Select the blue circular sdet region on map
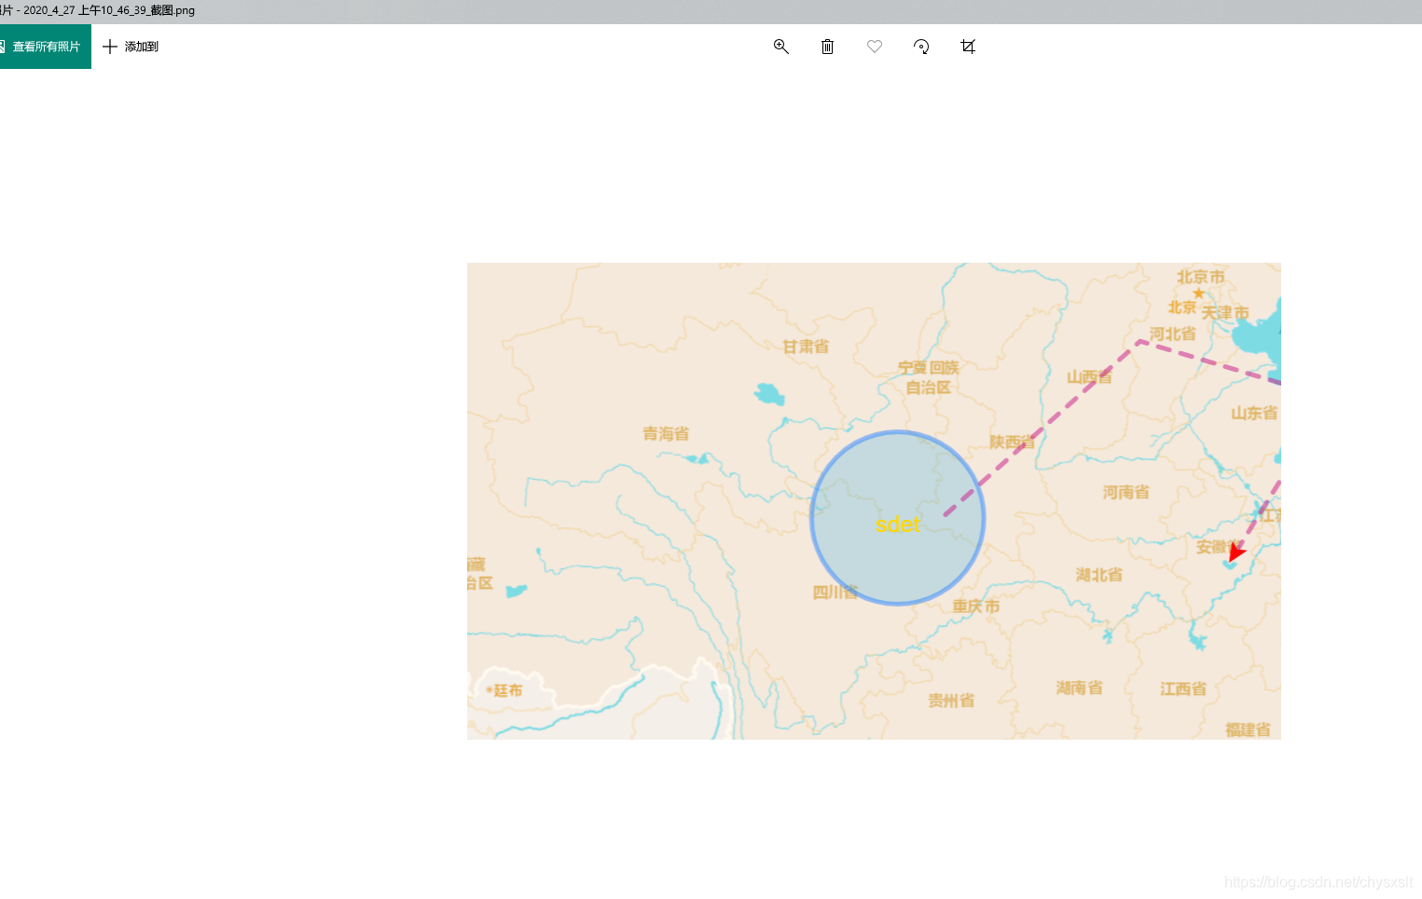Viewport: 1422px width, 899px height. (x=898, y=518)
